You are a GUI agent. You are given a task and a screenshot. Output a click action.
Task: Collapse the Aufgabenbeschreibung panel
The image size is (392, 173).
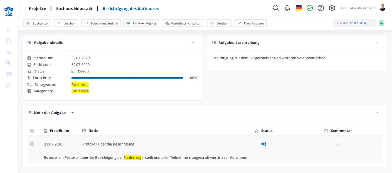(x=377, y=42)
